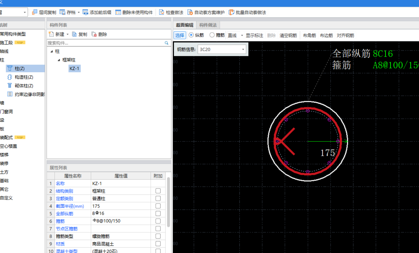Select the 砌体柱(Z) icon

tap(10, 86)
